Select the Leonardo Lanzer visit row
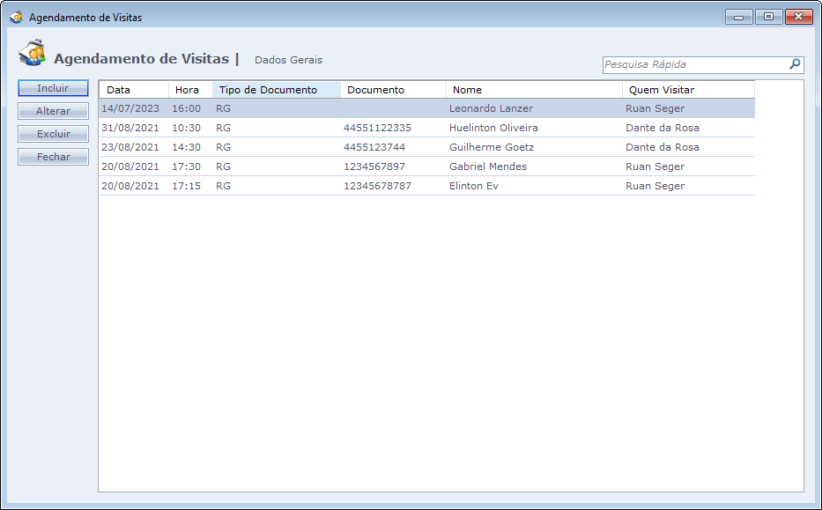The width and height of the screenshot is (822, 510). 491,108
